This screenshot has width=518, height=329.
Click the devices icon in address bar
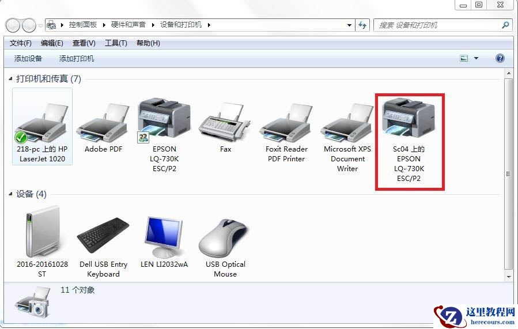(x=51, y=25)
